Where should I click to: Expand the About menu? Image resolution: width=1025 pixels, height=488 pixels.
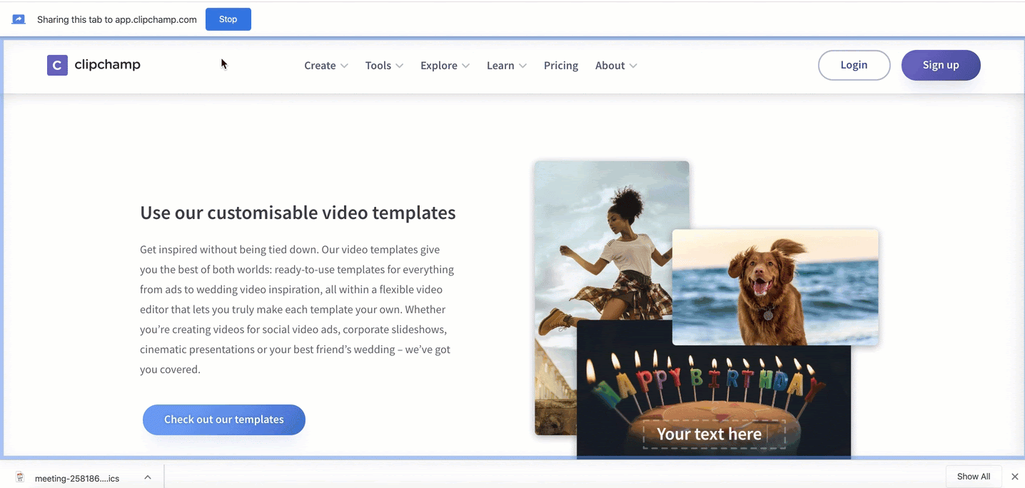click(x=616, y=66)
